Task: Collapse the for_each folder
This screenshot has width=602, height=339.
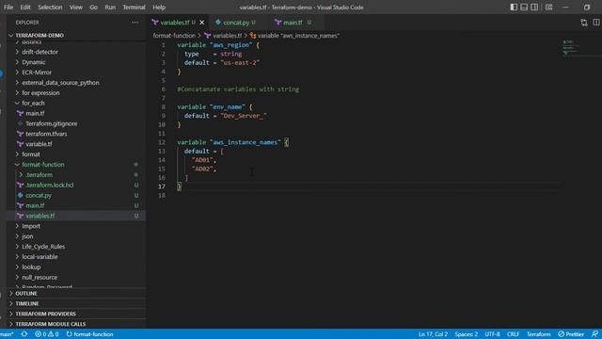Action: 33,103
